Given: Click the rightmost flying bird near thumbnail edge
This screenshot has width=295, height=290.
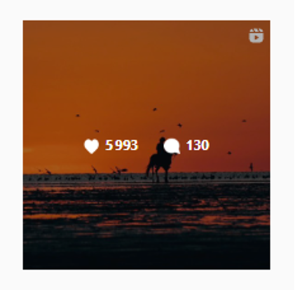Looking at the screenshot, I should pos(244,121).
